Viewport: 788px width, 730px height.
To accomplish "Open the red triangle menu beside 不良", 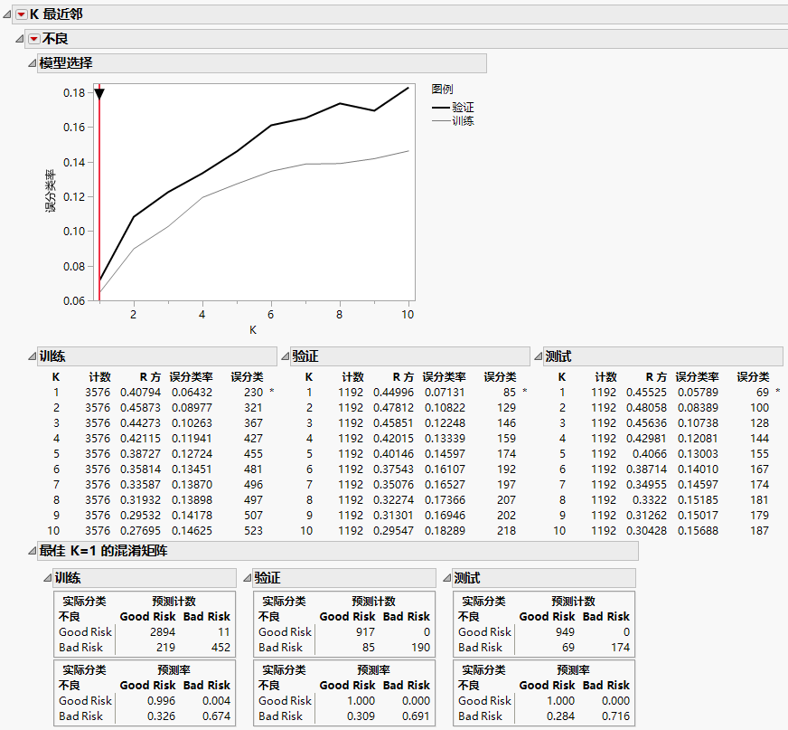I will pos(34,39).
